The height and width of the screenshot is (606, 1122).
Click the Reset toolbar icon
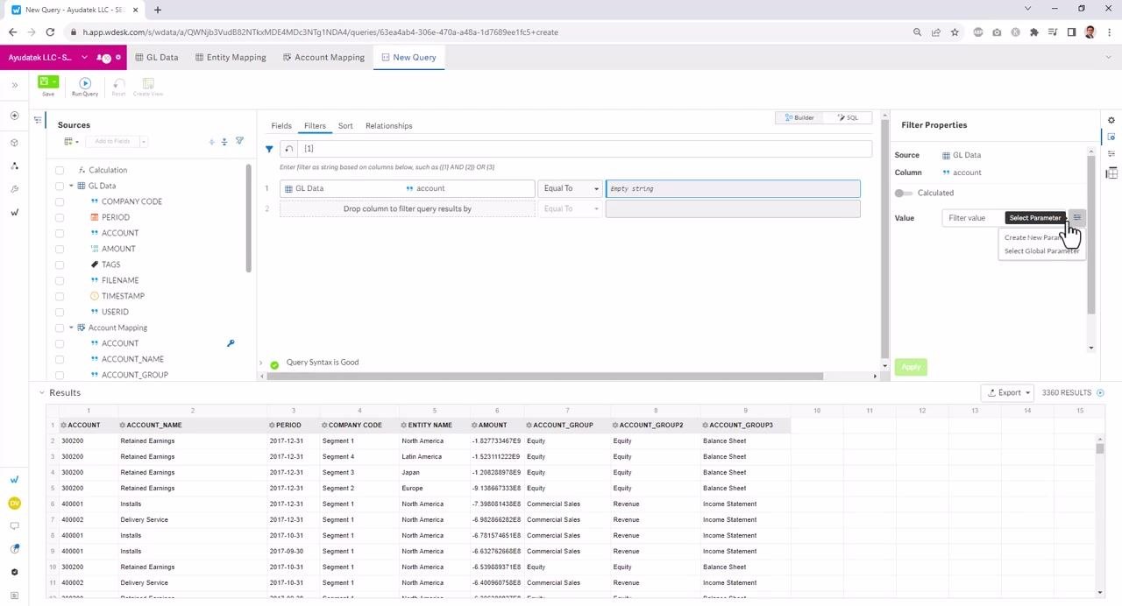click(x=118, y=86)
